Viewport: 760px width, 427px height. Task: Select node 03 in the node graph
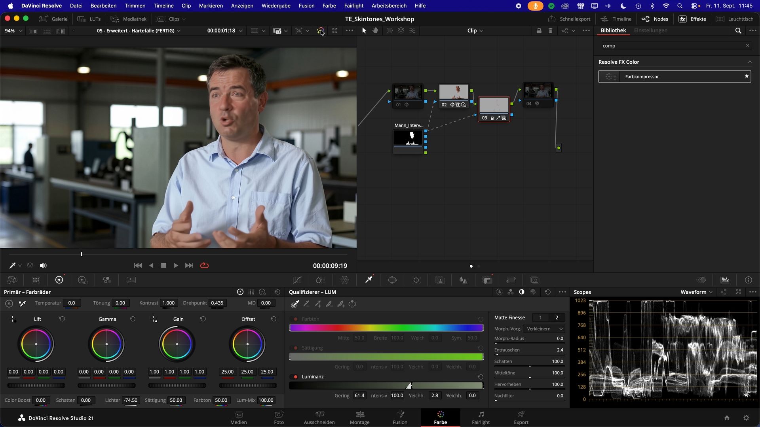pos(494,109)
